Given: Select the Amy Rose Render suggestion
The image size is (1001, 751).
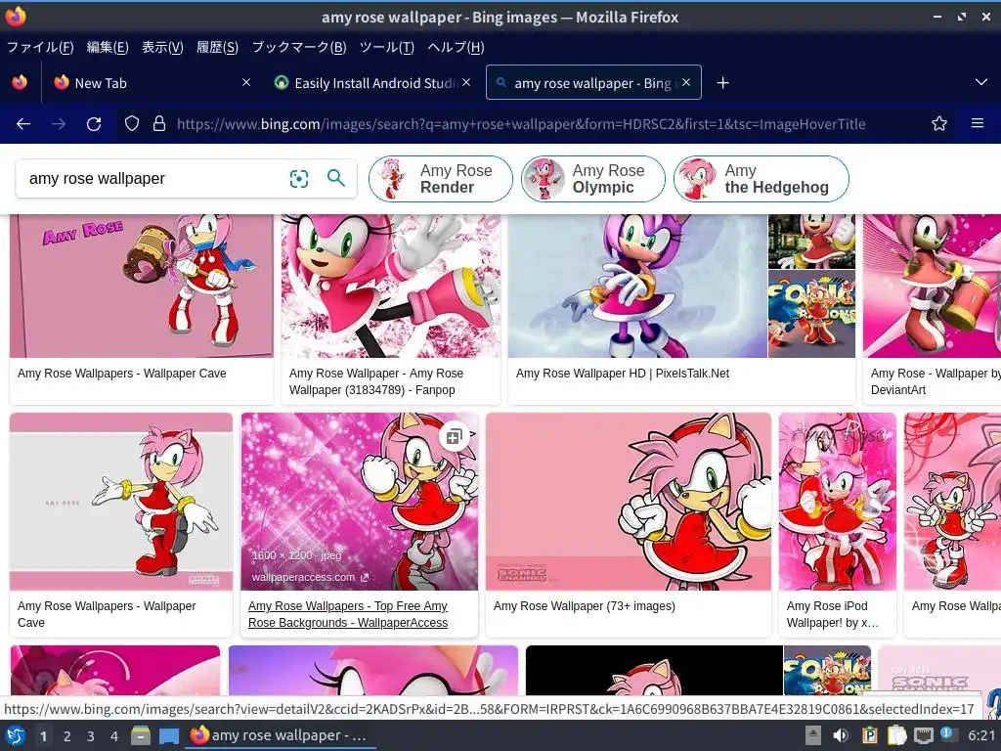Looking at the screenshot, I should (x=441, y=179).
